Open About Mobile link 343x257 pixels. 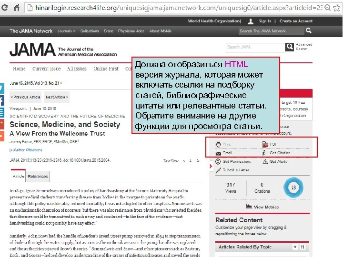(x=161, y=31)
